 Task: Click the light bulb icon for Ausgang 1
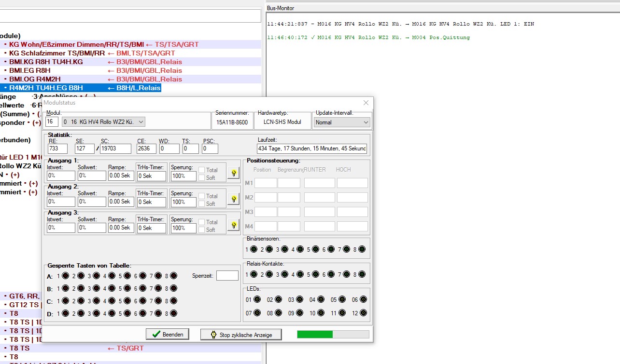click(x=234, y=173)
